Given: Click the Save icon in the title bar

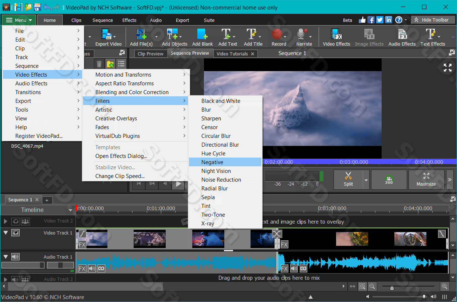Looking at the screenshot, I should click(x=37, y=7).
